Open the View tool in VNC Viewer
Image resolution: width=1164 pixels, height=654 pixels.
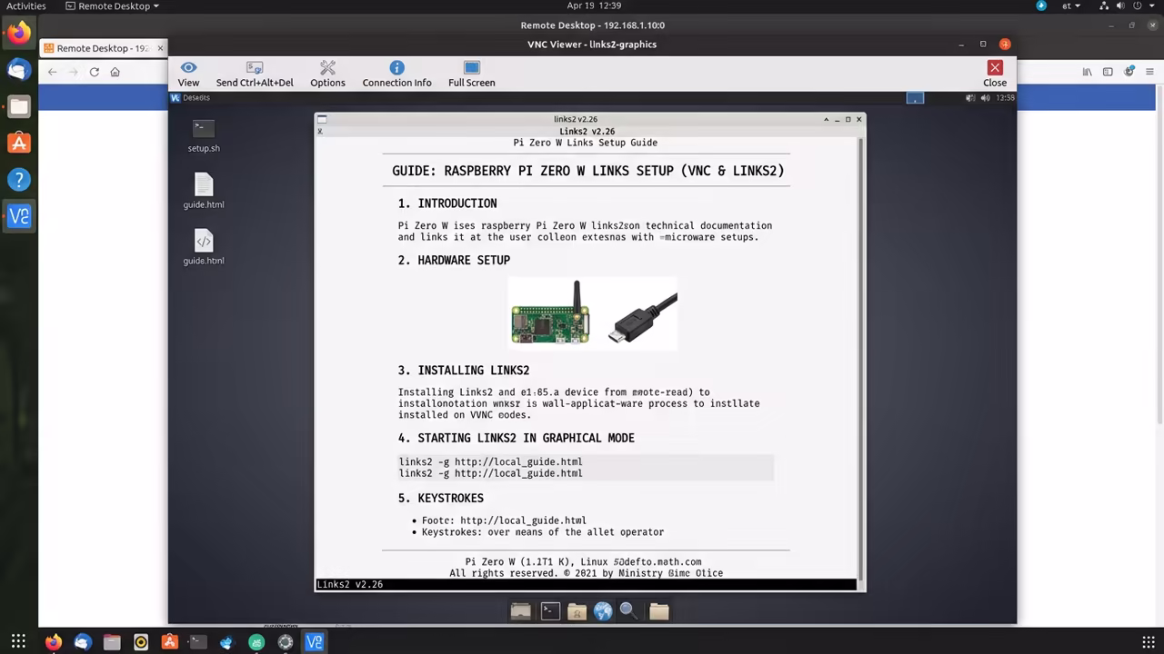tap(188, 74)
